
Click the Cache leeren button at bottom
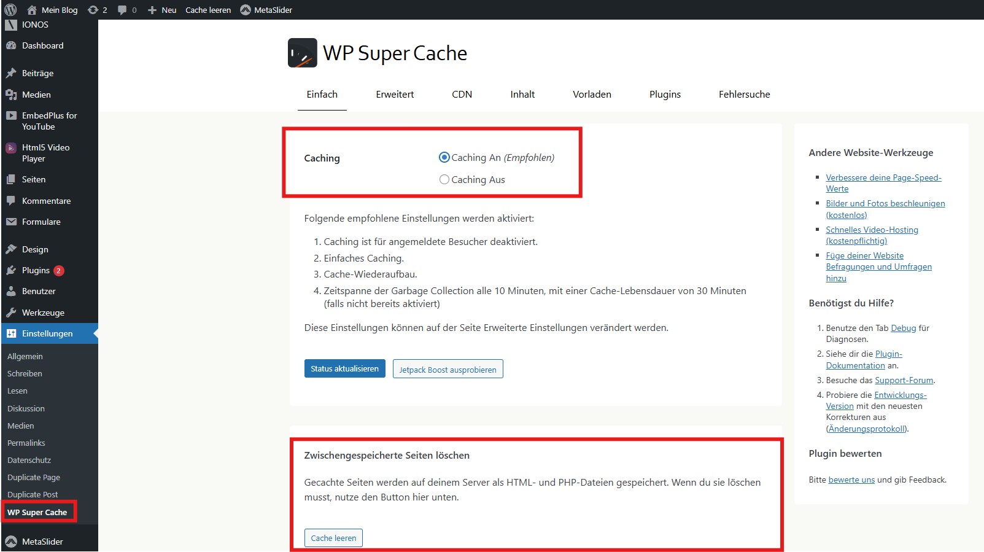[333, 538]
